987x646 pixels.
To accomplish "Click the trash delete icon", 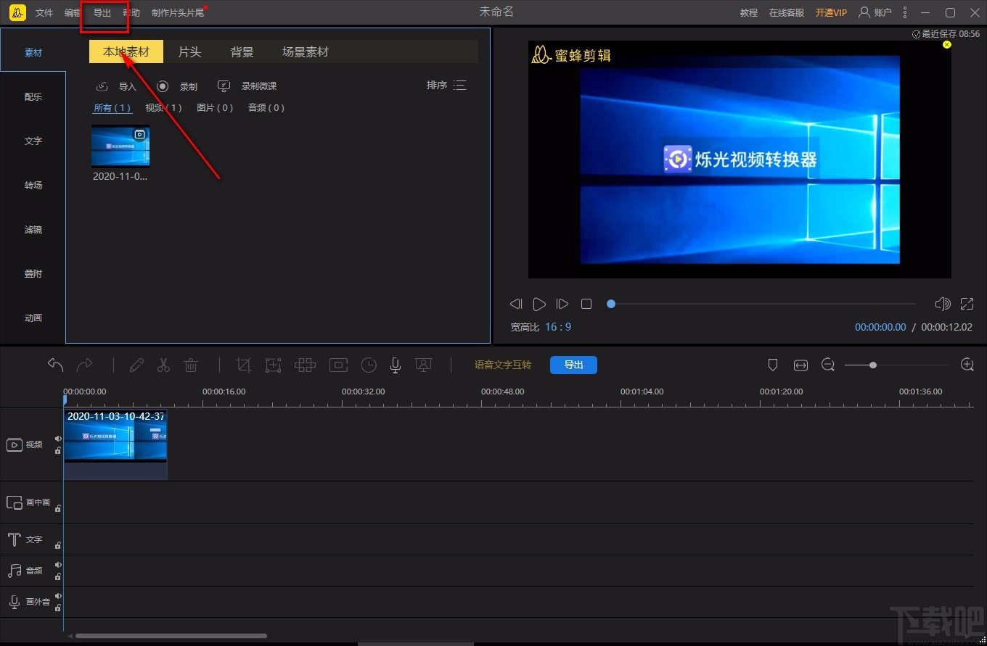I will 191,365.
